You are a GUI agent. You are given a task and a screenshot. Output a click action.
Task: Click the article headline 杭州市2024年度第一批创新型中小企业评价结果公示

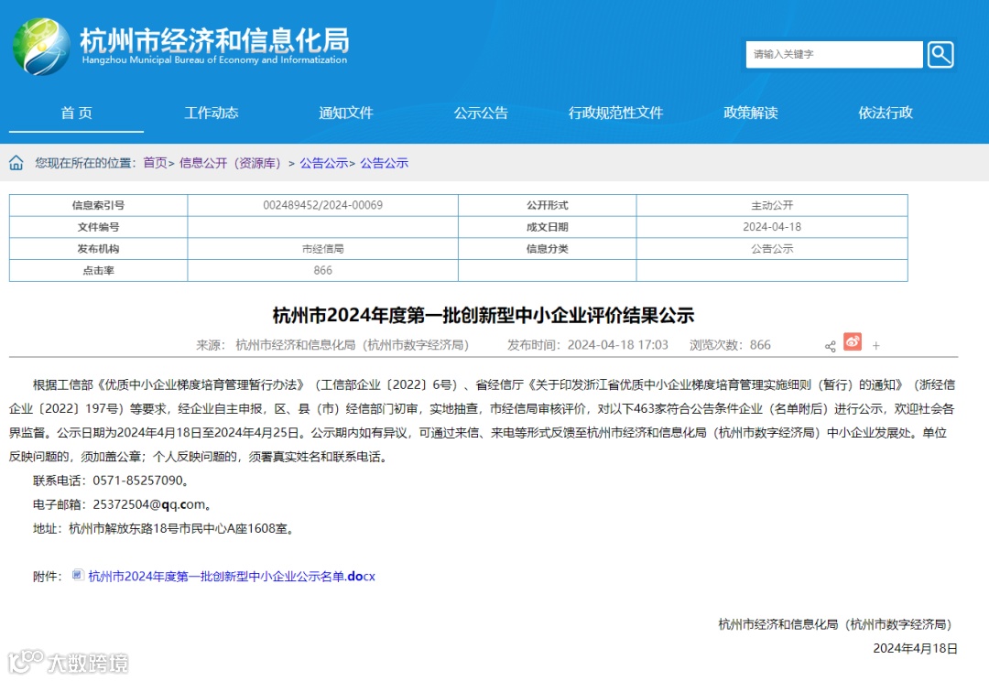pyautogui.click(x=484, y=315)
